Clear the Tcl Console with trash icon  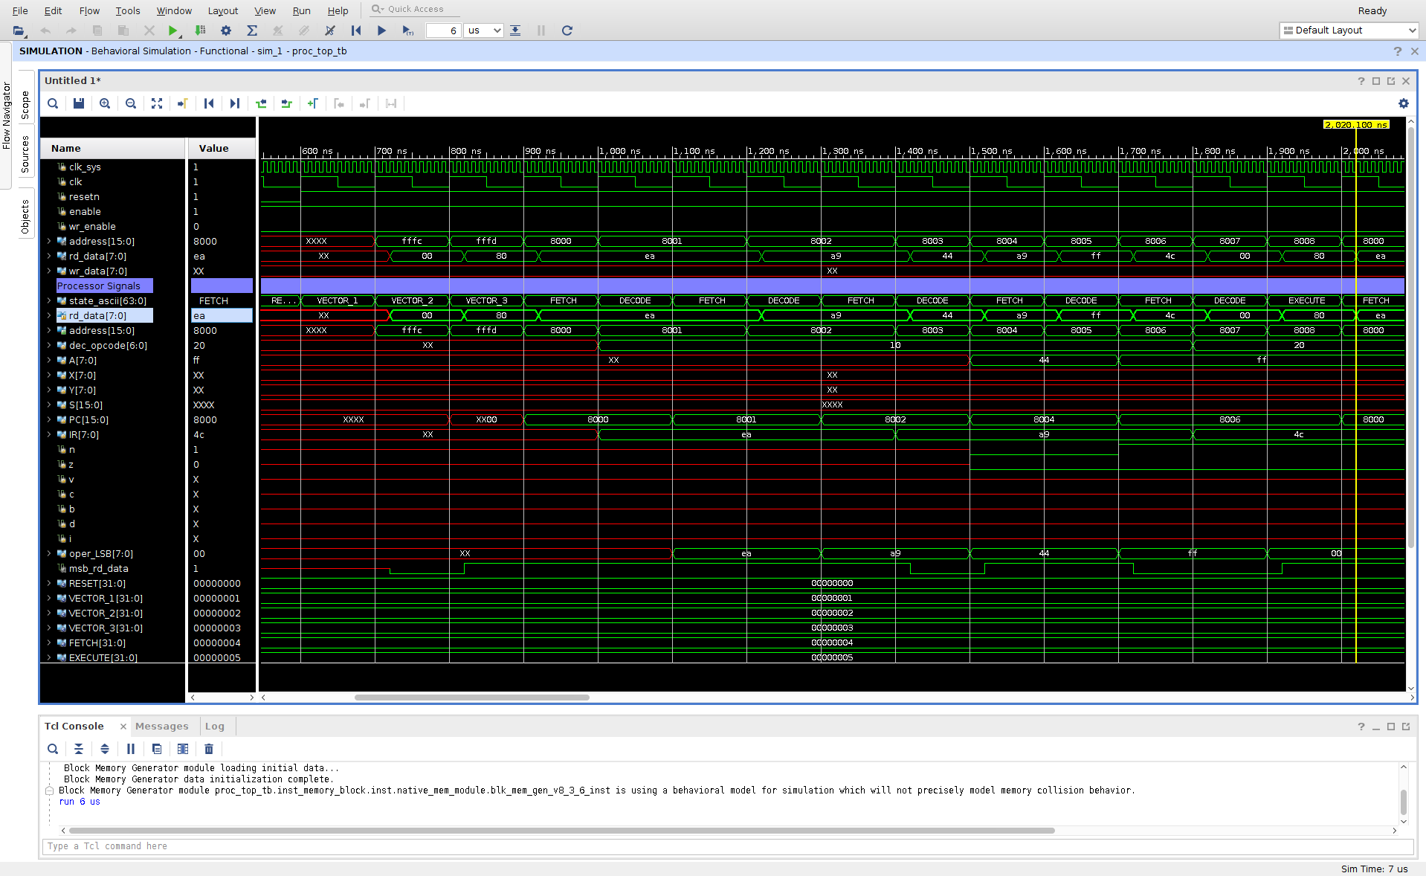[209, 749]
